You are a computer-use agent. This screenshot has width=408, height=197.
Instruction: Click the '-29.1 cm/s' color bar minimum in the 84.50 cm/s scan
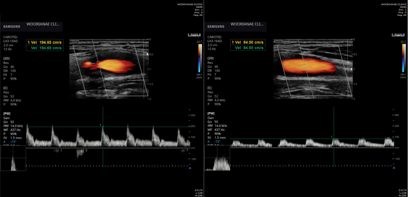pyautogui.click(x=403, y=75)
